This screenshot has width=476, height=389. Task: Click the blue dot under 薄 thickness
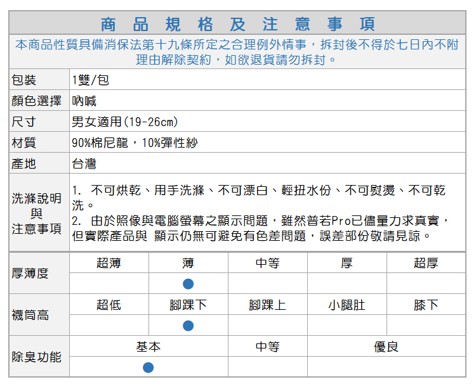click(x=188, y=284)
